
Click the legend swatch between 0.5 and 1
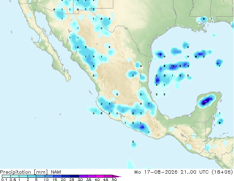click(x=15, y=176)
